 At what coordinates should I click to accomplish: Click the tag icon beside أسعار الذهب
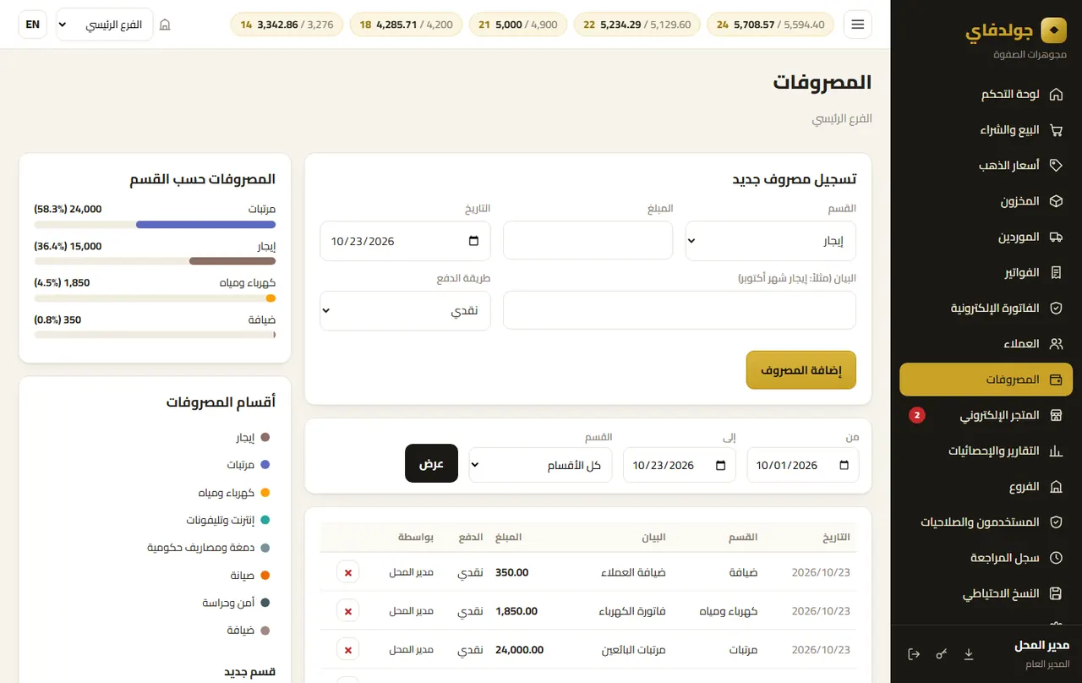click(x=1056, y=166)
